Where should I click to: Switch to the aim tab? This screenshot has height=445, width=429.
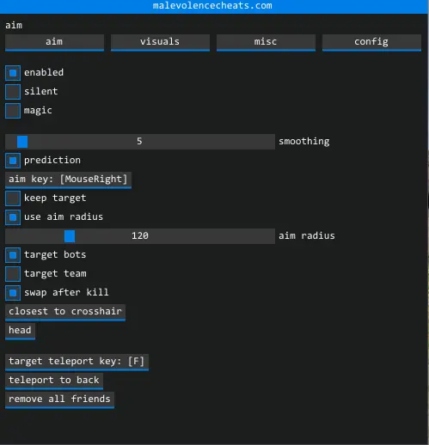pyautogui.click(x=54, y=42)
